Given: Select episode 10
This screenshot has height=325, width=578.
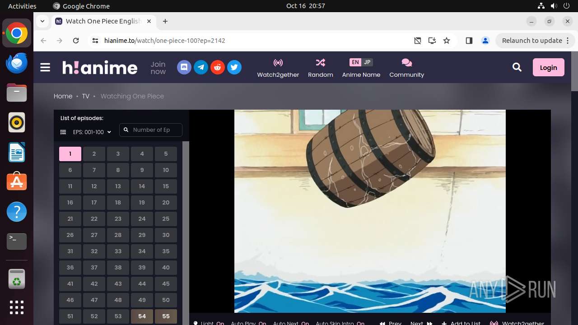Looking at the screenshot, I should pos(166,170).
